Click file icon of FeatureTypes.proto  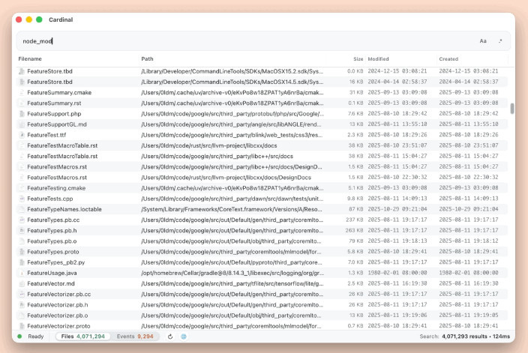click(22, 252)
